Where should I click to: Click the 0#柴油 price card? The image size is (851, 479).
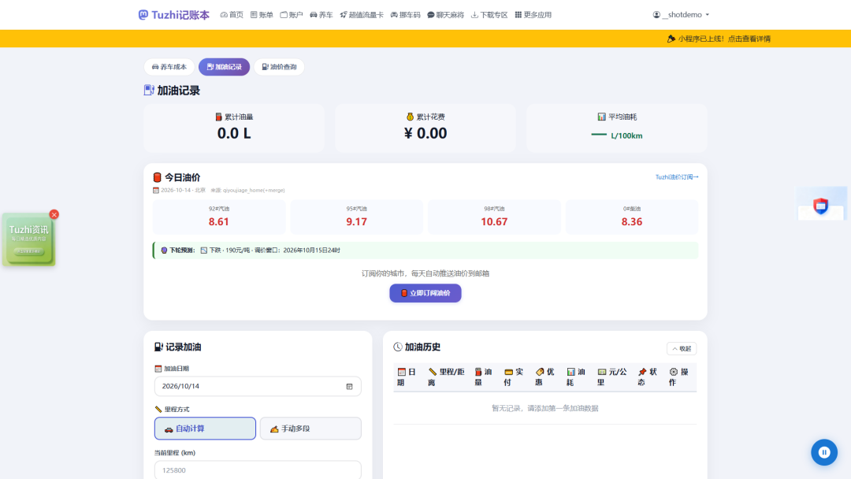[632, 217]
